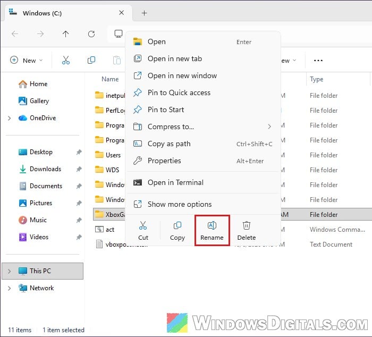Close the Windows (C:) tab
Image resolution: width=372 pixels, height=337 pixels.
(122, 13)
